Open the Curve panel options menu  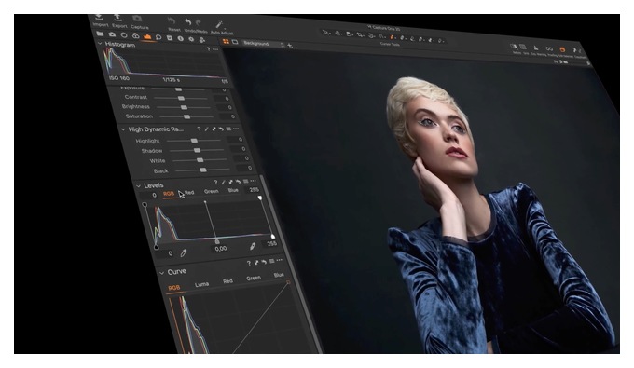point(280,260)
